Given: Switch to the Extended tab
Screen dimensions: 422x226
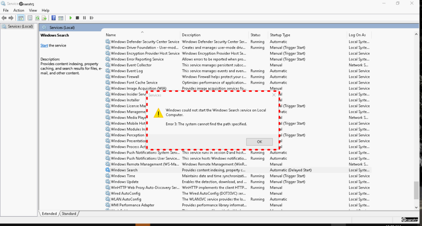Looking at the screenshot, I should pos(49,214).
